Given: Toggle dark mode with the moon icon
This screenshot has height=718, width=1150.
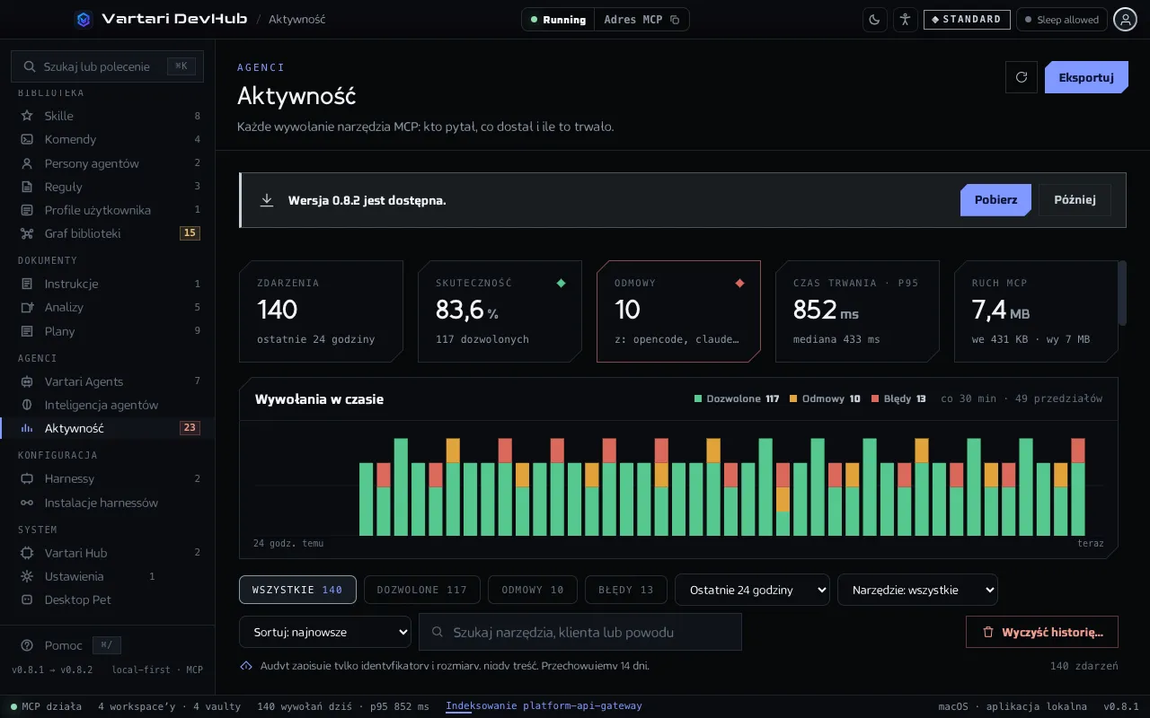Looking at the screenshot, I should tap(874, 20).
